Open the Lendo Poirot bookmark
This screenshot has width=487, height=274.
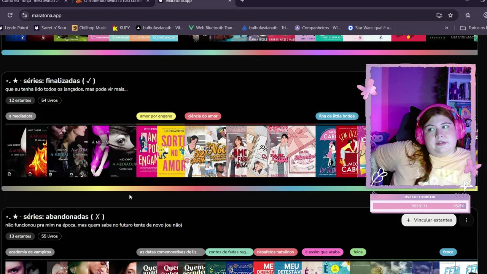(x=14, y=28)
